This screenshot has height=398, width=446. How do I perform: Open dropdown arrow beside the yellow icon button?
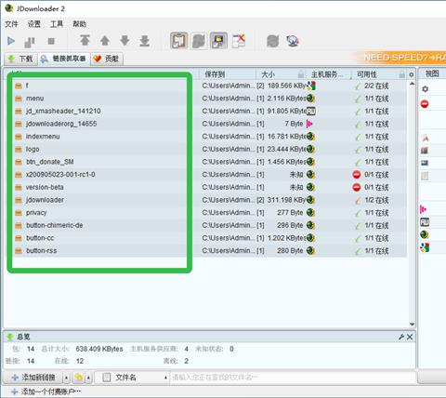[88, 378]
